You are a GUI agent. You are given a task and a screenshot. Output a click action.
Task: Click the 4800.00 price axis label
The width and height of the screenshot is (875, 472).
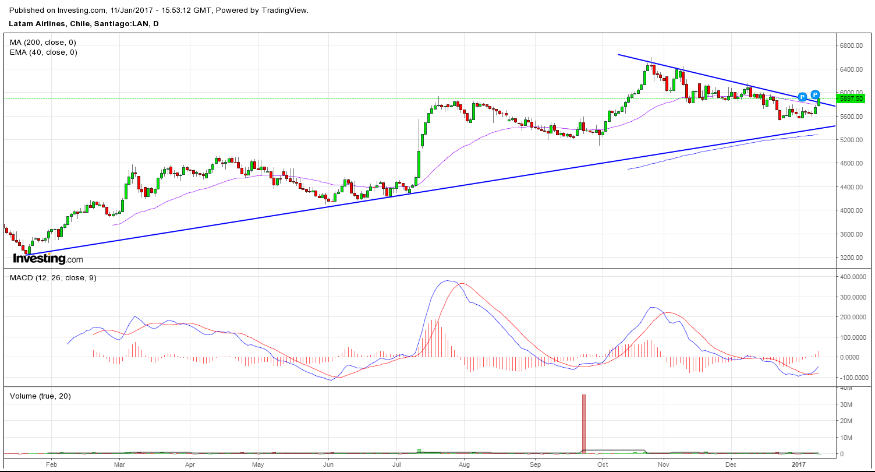coord(851,164)
